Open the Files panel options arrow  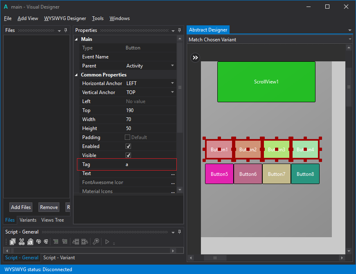(59, 31)
